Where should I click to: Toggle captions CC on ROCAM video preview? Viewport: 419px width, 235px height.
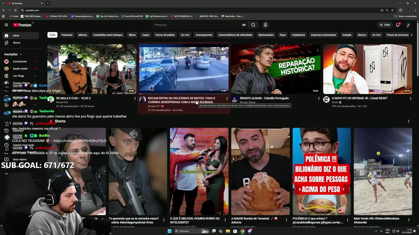(x=223, y=58)
